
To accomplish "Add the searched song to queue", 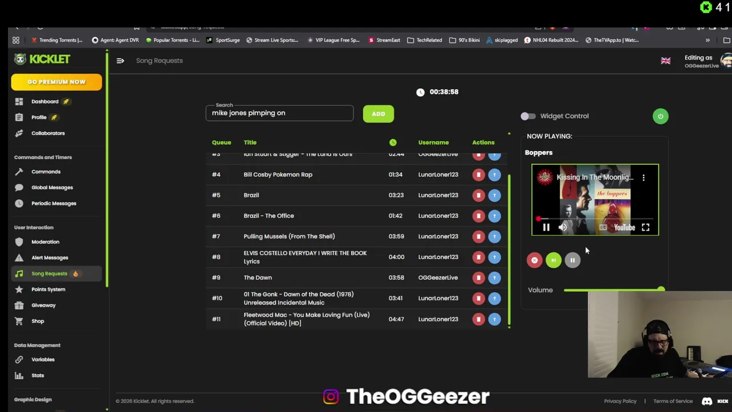I will coord(378,114).
